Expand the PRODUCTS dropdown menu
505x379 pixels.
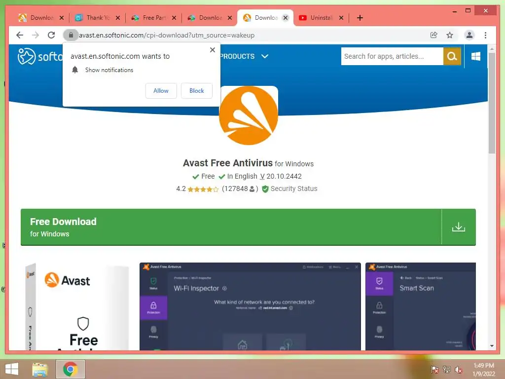tap(244, 56)
